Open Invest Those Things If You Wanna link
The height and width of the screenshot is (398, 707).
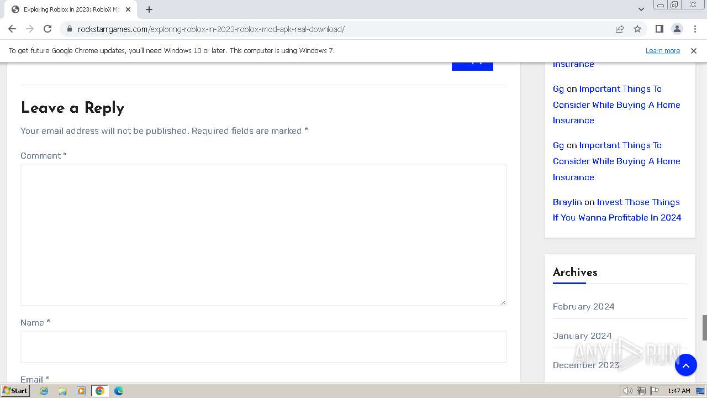[617, 210]
